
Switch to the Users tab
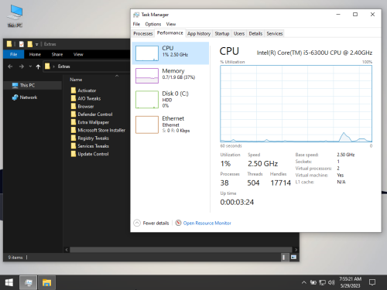(x=239, y=33)
